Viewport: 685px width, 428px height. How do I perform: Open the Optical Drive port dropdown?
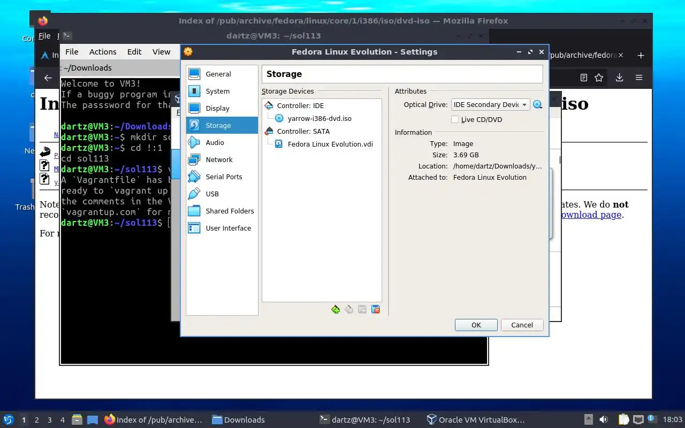click(490, 105)
